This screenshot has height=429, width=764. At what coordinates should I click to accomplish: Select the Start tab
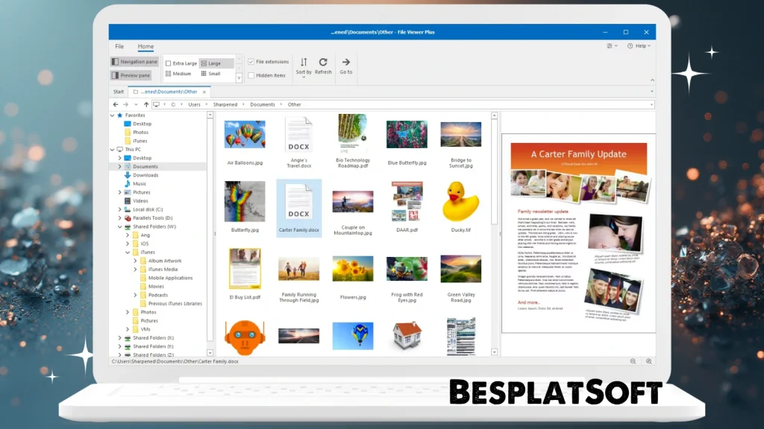pos(118,91)
